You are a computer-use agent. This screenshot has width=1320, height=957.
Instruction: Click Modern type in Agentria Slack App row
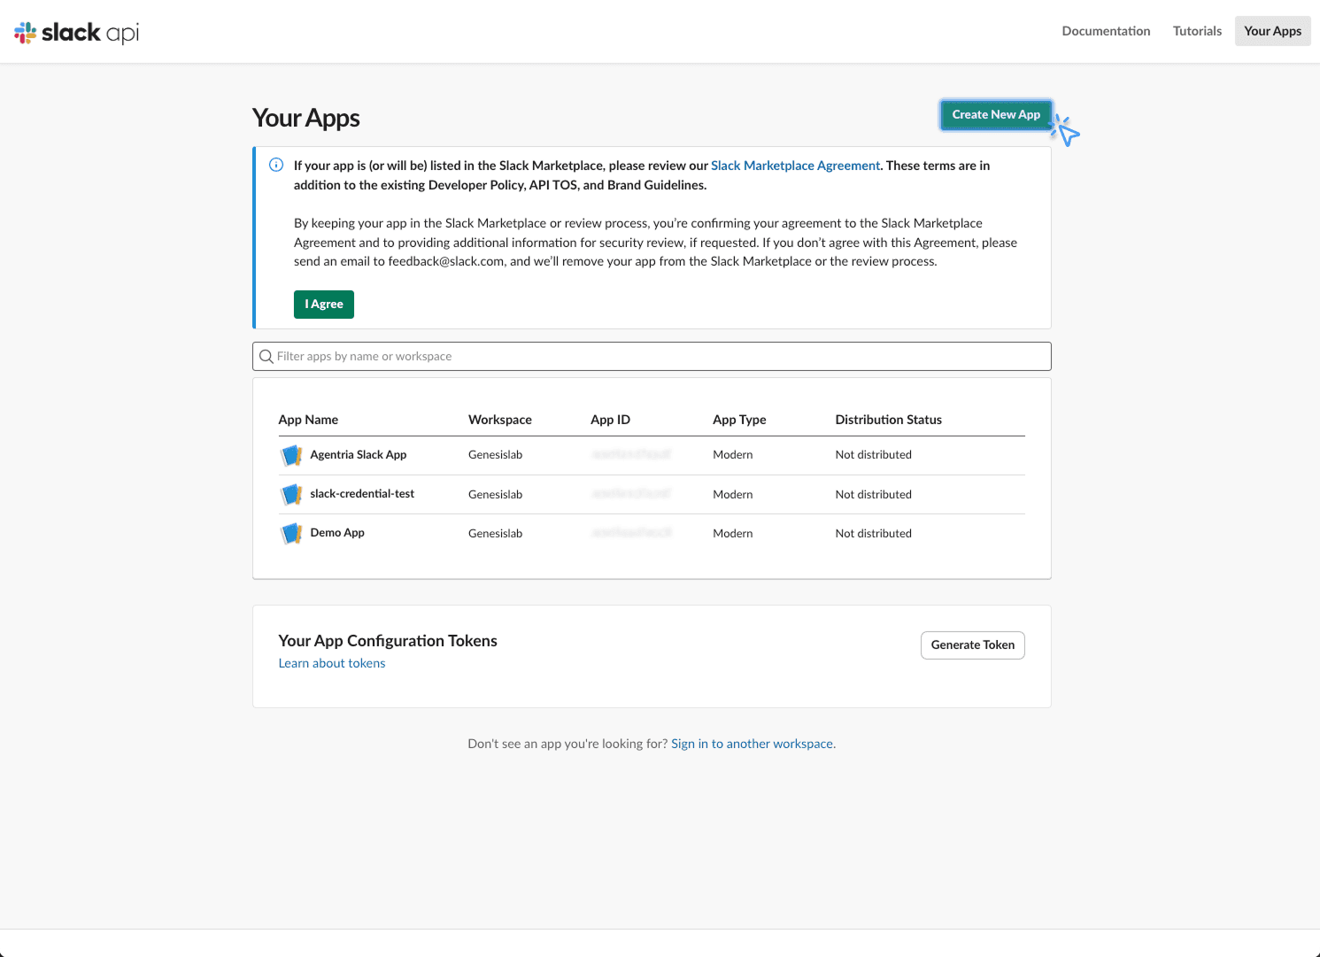point(732,455)
